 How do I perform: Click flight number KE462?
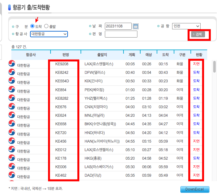pos(61,175)
